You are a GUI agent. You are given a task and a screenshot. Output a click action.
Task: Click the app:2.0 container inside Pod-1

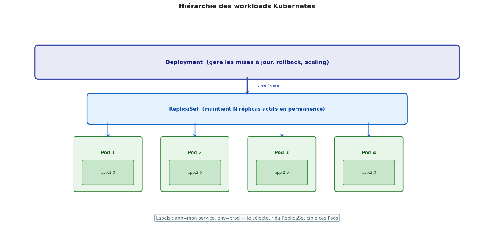click(x=108, y=173)
